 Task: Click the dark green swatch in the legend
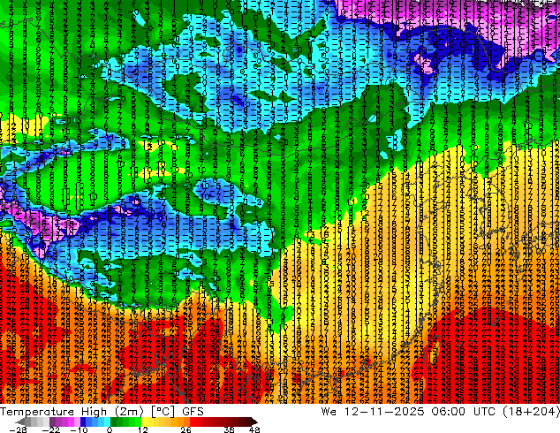coord(114,422)
